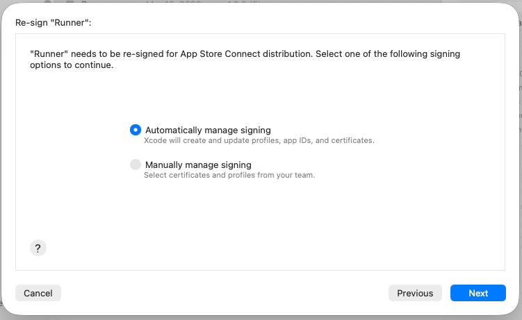Click the "Select certificates and profiles" description
Screen dimensions: 522x320
(229, 175)
